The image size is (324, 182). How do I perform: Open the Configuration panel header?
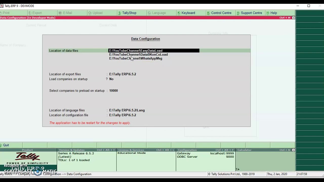click(x=206, y=150)
